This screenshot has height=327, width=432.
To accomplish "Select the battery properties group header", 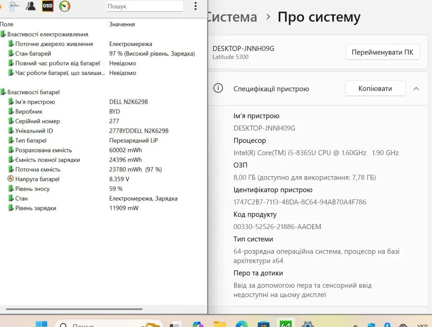I will click(33, 92).
